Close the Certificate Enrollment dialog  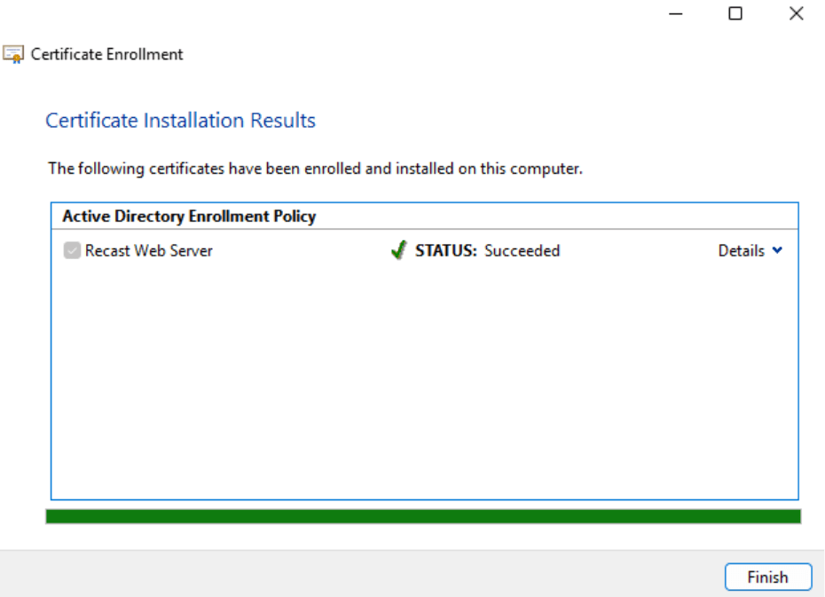(x=796, y=14)
